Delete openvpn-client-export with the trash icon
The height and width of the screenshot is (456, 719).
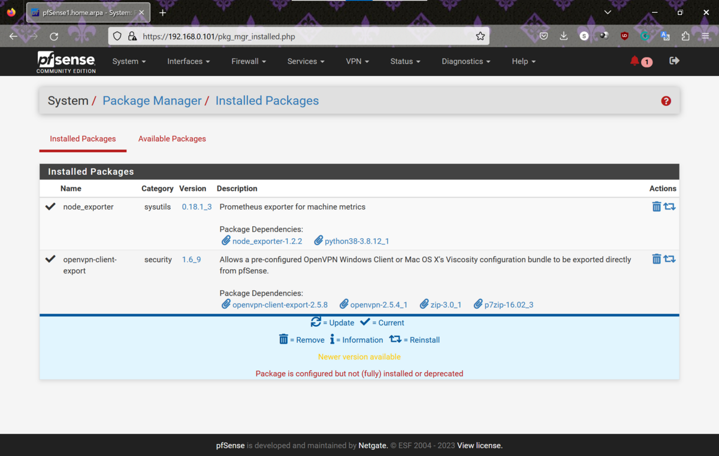pyautogui.click(x=657, y=259)
